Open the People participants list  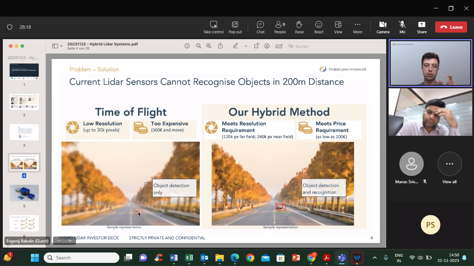tap(280, 27)
